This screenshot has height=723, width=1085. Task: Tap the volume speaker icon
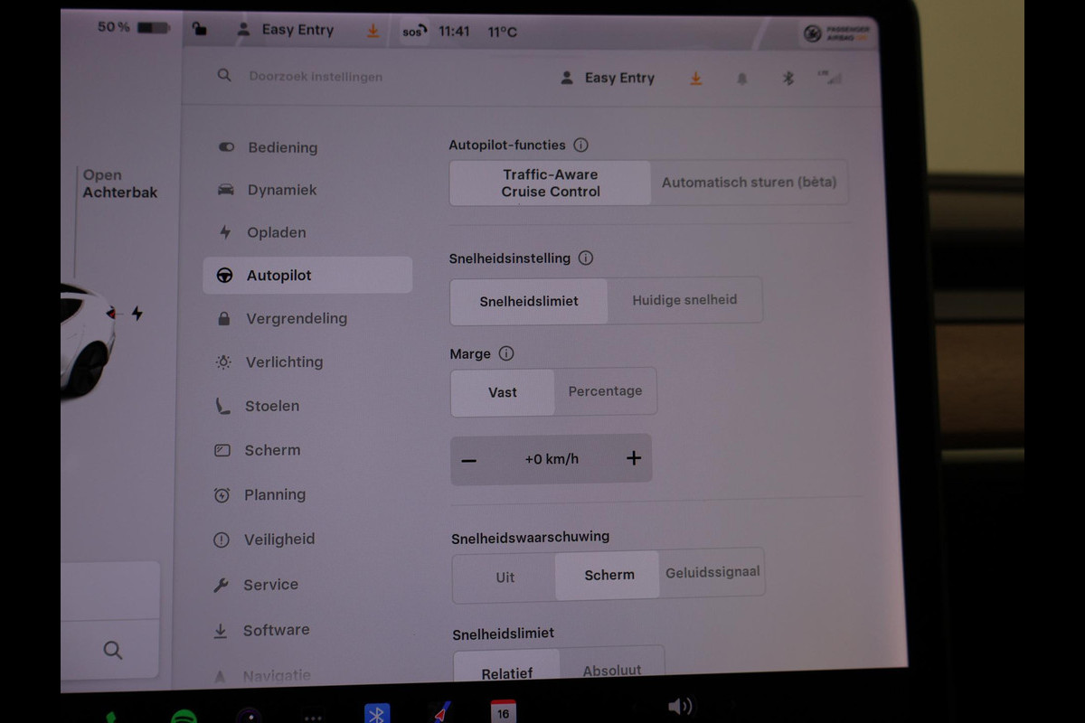click(x=680, y=707)
